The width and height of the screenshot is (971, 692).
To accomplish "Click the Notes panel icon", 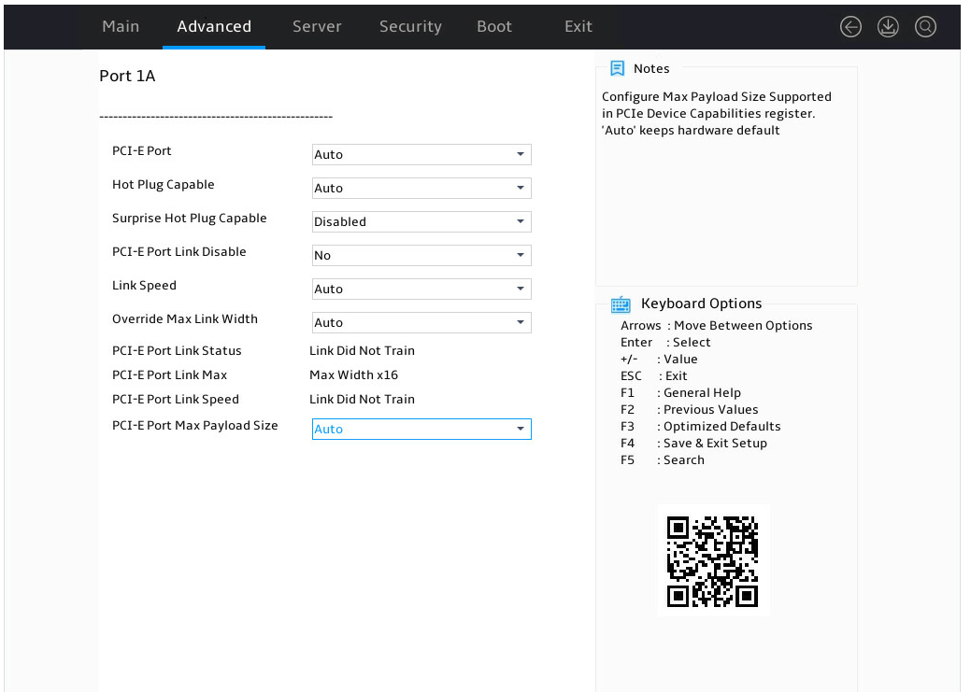I will (x=617, y=68).
